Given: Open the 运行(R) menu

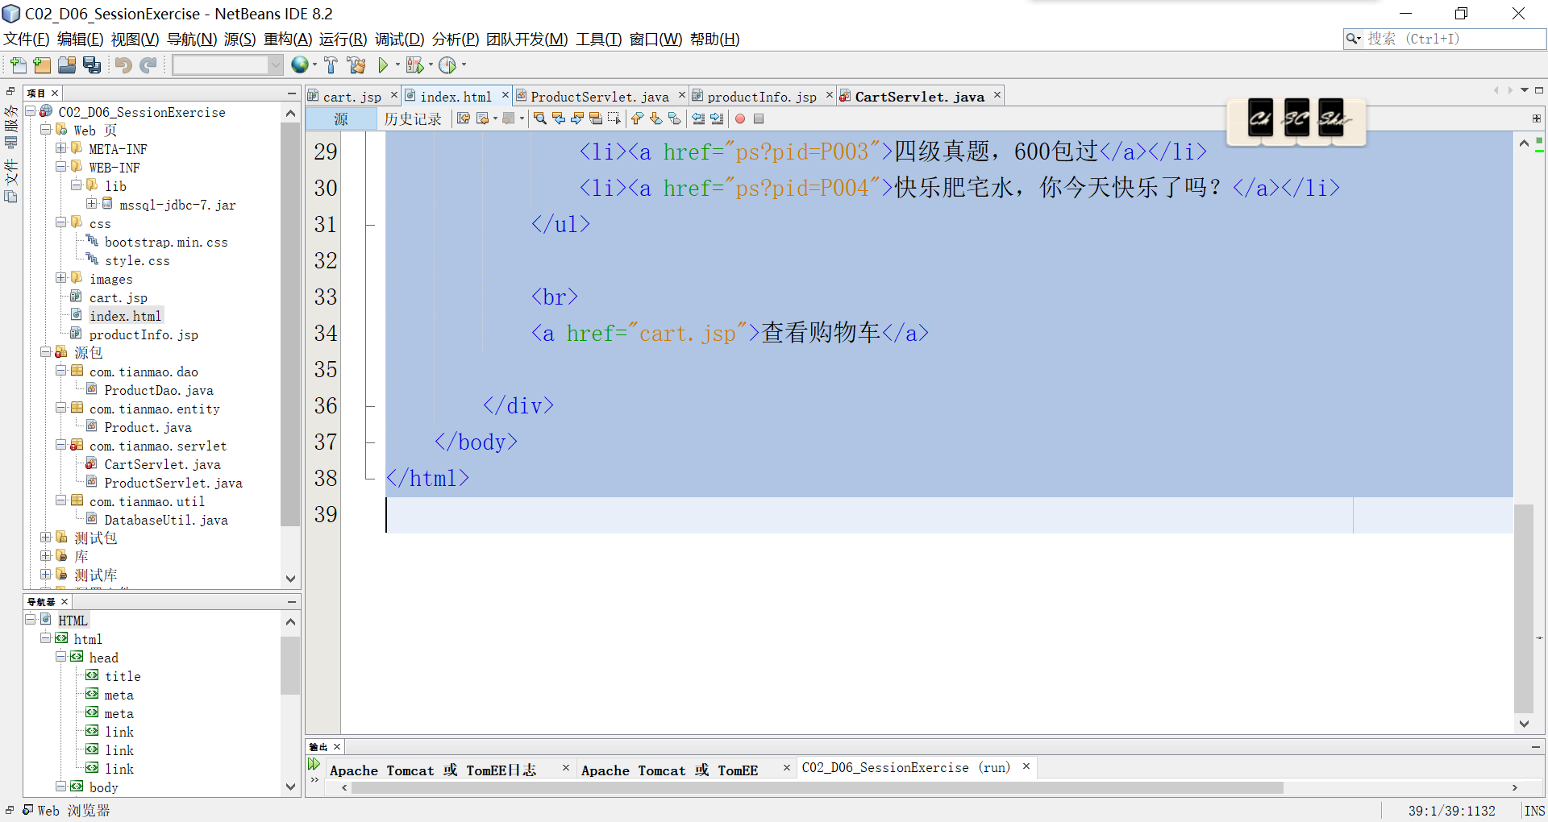Looking at the screenshot, I should point(343,39).
